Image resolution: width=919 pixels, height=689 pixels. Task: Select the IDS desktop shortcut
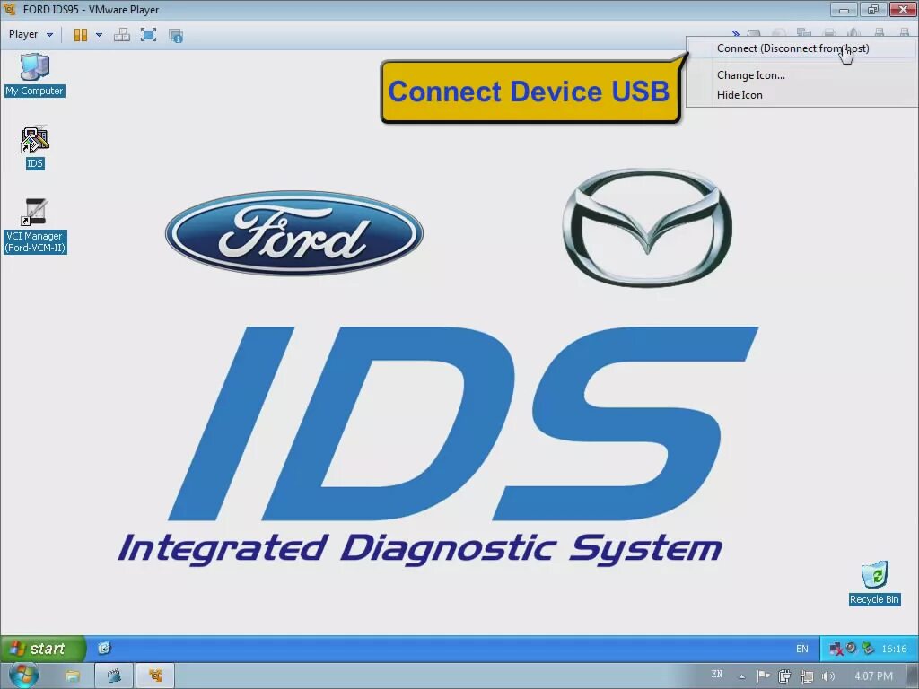[35, 148]
